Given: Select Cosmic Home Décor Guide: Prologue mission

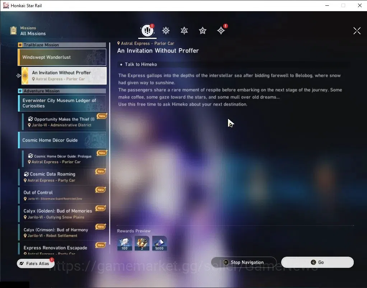Looking at the screenshot, I should (64, 159).
